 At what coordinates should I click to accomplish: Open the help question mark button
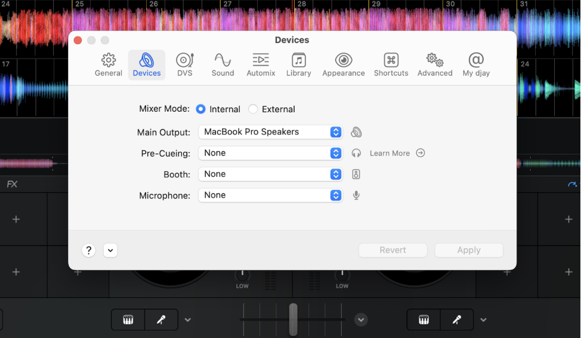click(x=88, y=250)
